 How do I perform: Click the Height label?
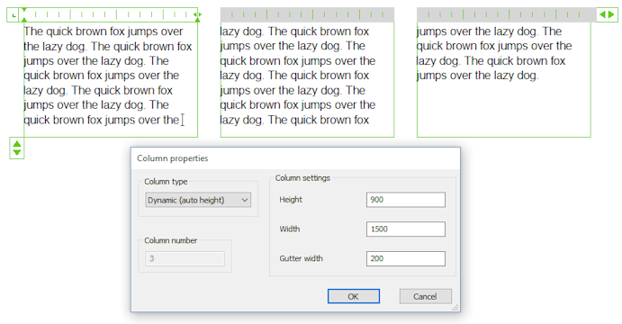pyautogui.click(x=291, y=200)
